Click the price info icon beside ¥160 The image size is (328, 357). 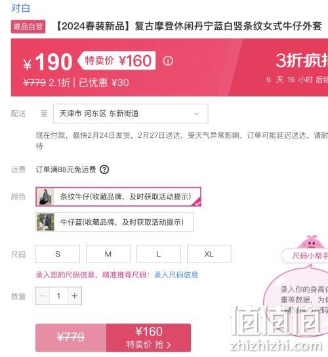click(x=168, y=61)
